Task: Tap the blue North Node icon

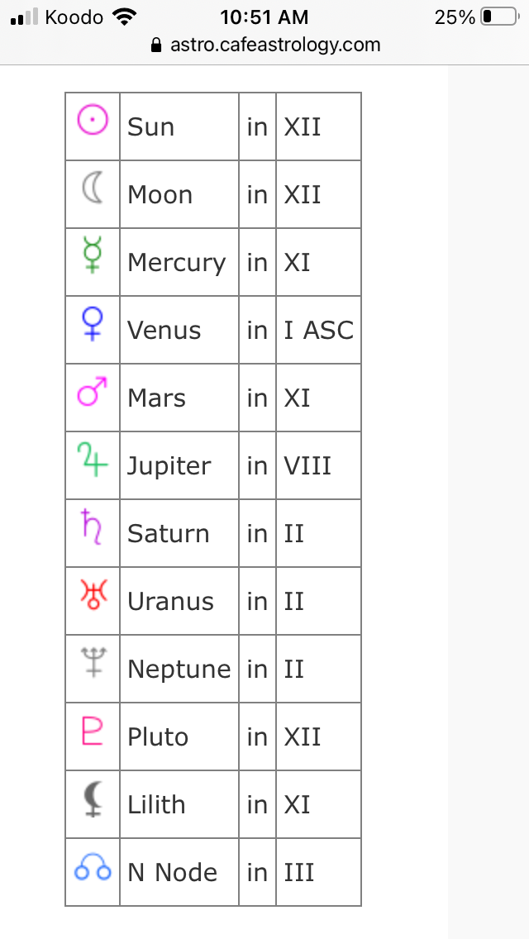Action: [93, 866]
